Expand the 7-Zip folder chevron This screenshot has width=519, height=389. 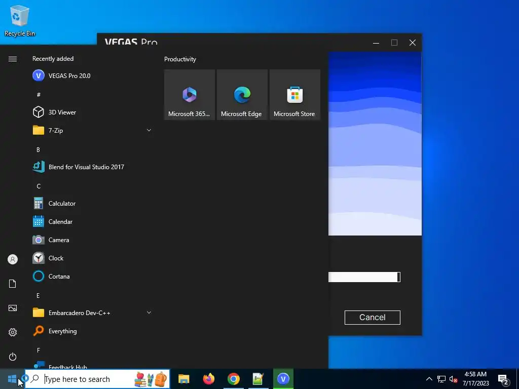click(149, 130)
